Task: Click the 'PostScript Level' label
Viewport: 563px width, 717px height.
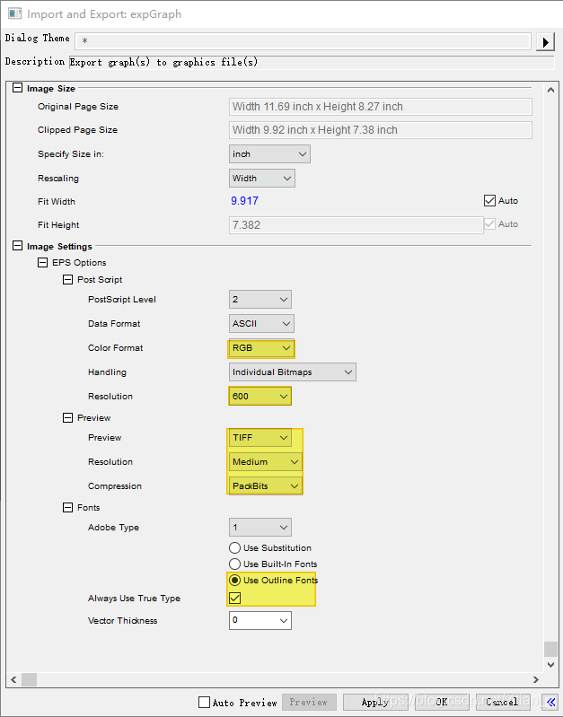Action: tap(122, 300)
